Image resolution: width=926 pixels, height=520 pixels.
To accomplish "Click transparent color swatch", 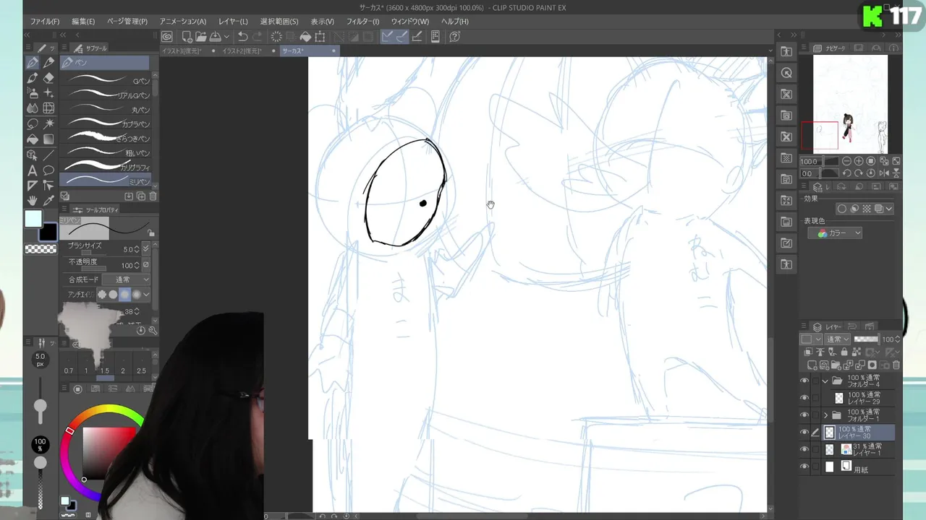I will click(x=41, y=249).
